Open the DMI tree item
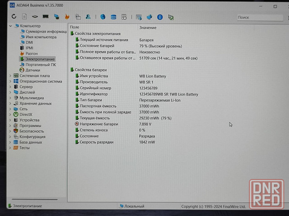This screenshot has height=216, width=289. 29,43
